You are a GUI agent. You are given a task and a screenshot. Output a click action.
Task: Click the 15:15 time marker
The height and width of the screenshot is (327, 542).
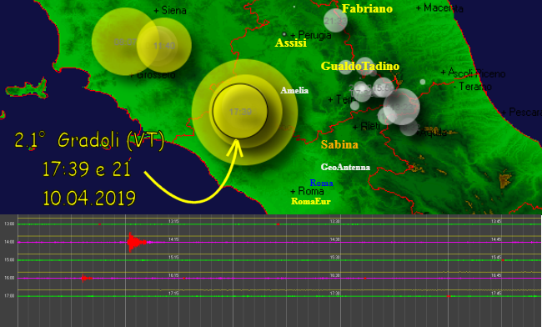[173, 257]
